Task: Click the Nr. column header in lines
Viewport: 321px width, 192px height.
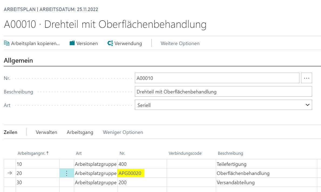Action: coord(122,153)
